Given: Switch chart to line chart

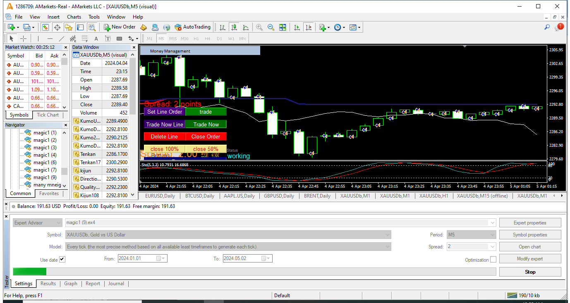Looking at the screenshot, I should coord(246,27).
